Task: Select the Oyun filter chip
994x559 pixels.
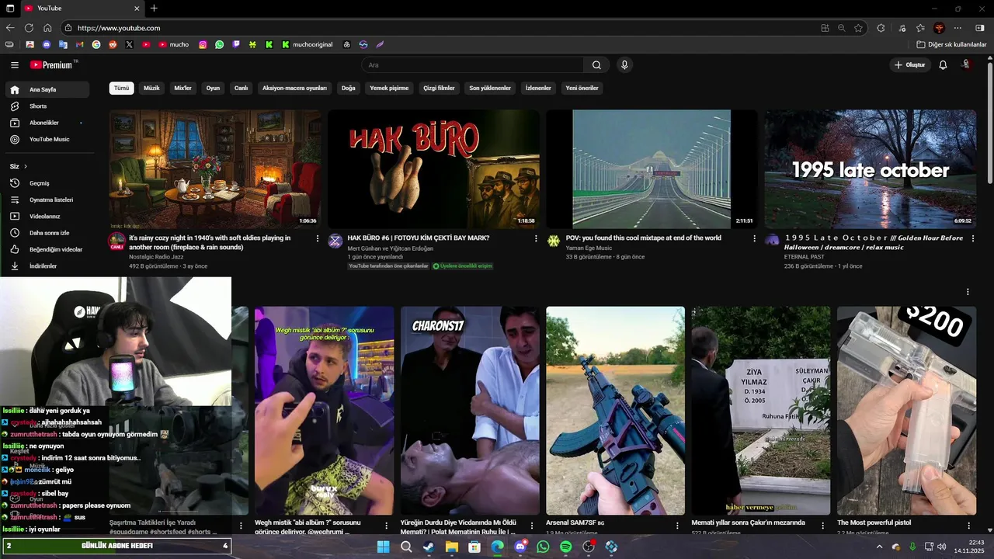Action: click(213, 89)
